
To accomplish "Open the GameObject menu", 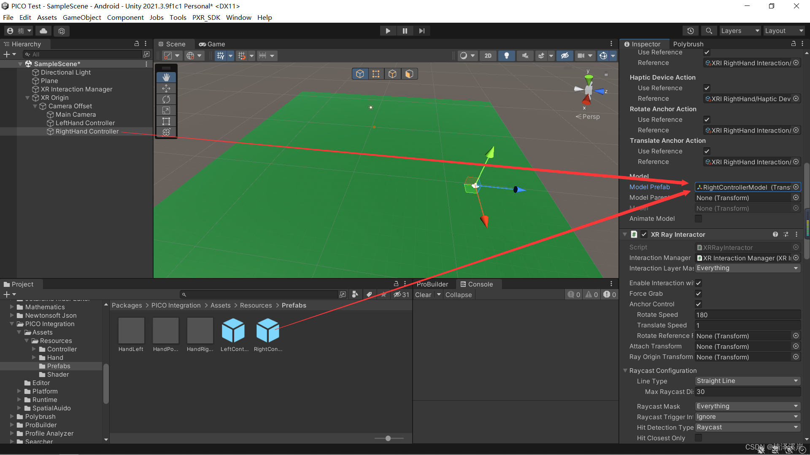I will pyautogui.click(x=82, y=17).
